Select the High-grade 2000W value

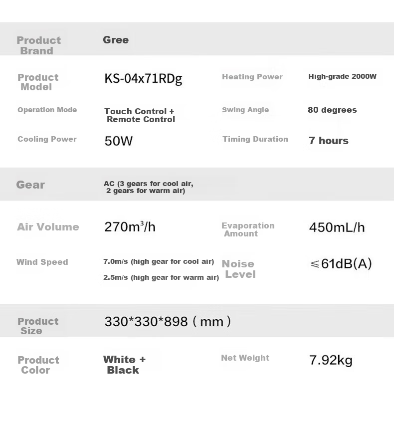click(x=342, y=76)
